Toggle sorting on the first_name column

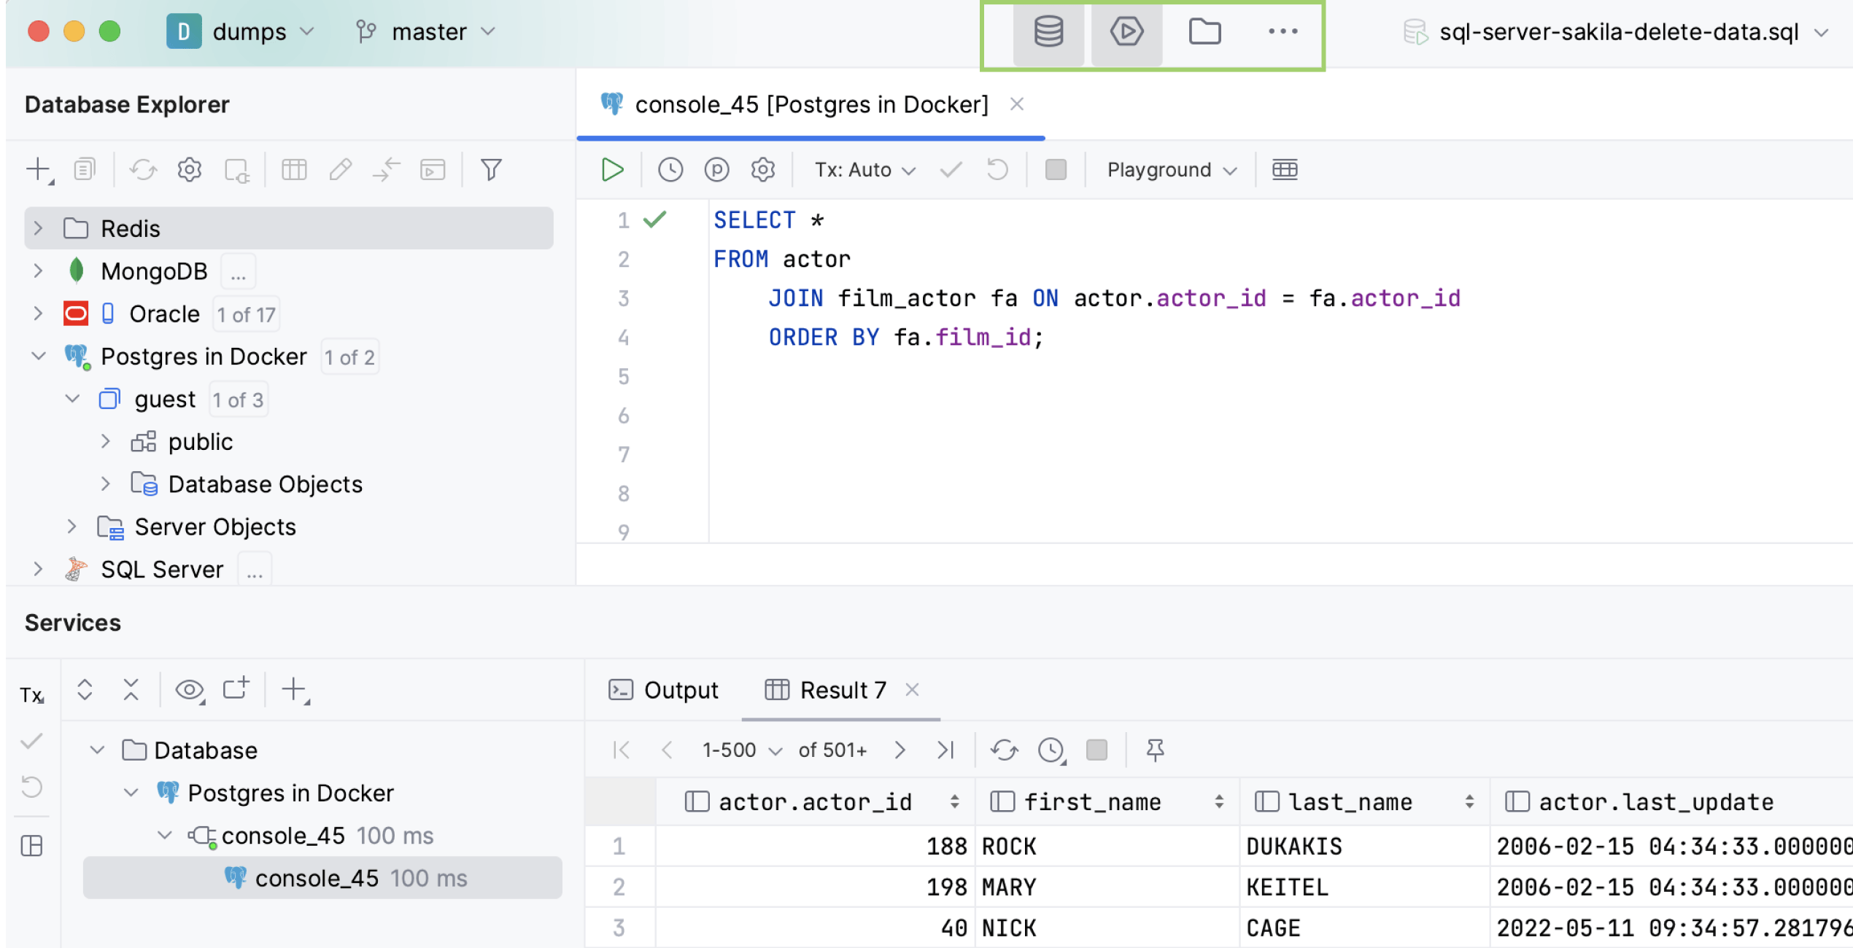[1218, 802]
